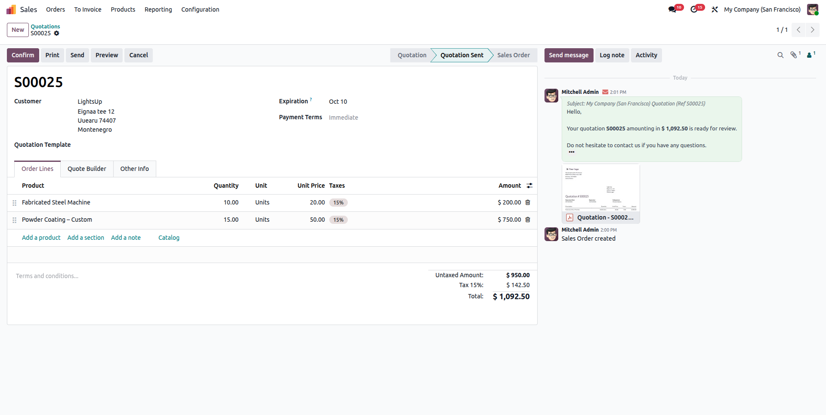826x415 pixels.
Task: Click the Print button
Action: click(x=53, y=55)
